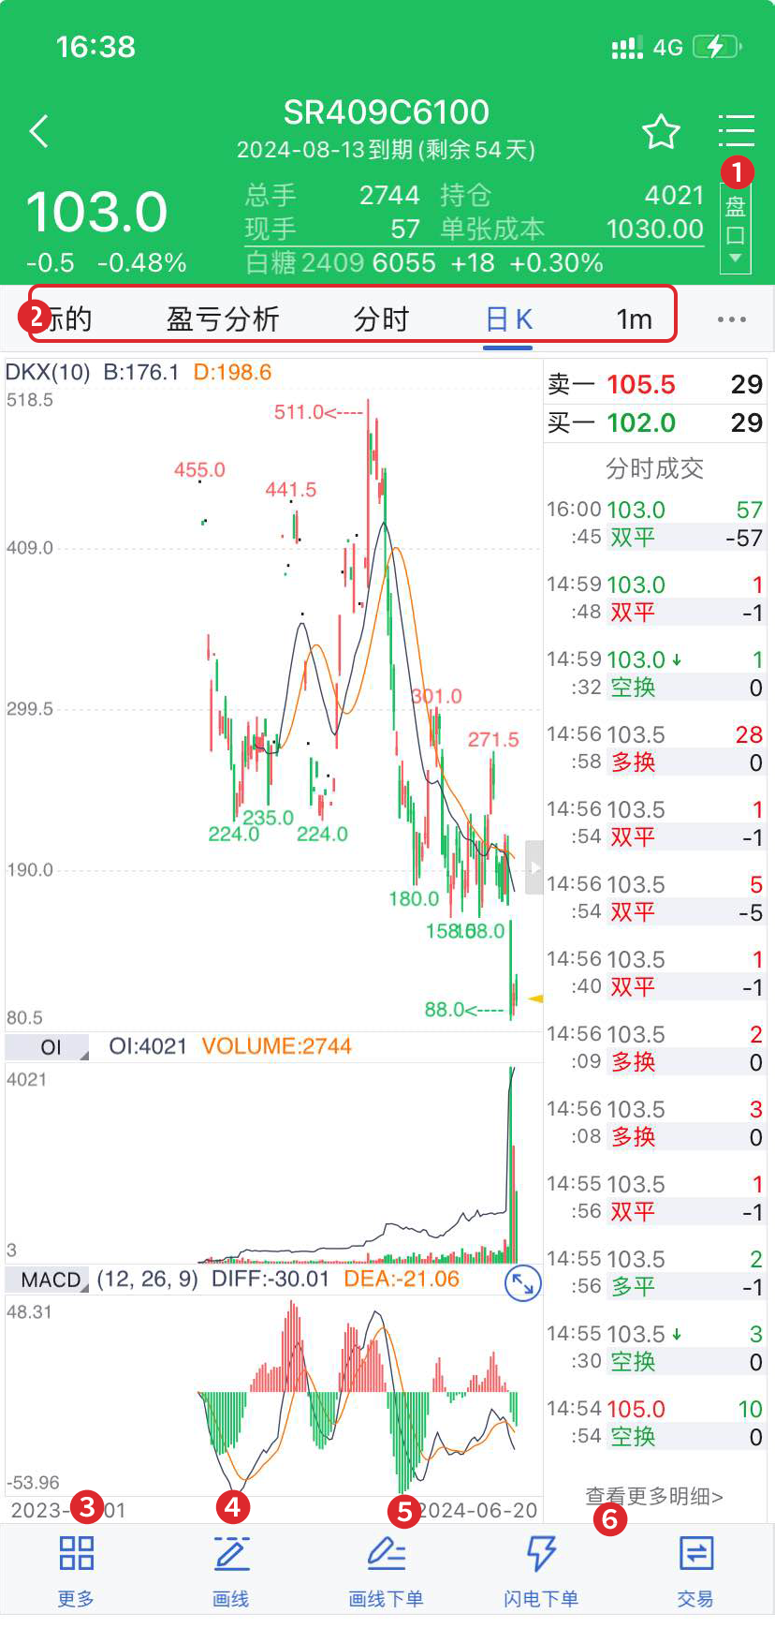
Task: Switch to the 盈亏分析 tab
Action: coord(223,319)
